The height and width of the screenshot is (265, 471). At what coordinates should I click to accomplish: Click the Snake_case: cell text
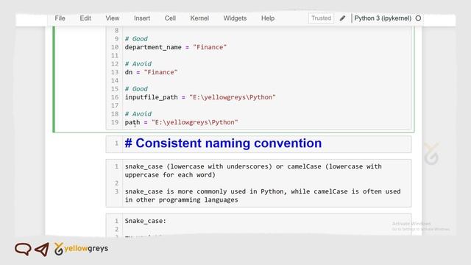pos(146,221)
